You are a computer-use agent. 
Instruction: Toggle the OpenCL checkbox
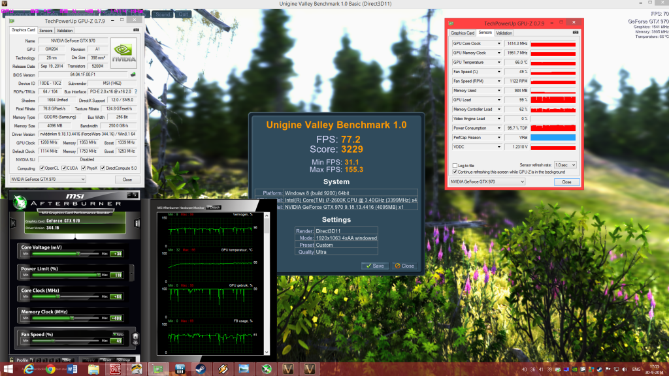pyautogui.click(x=41, y=168)
